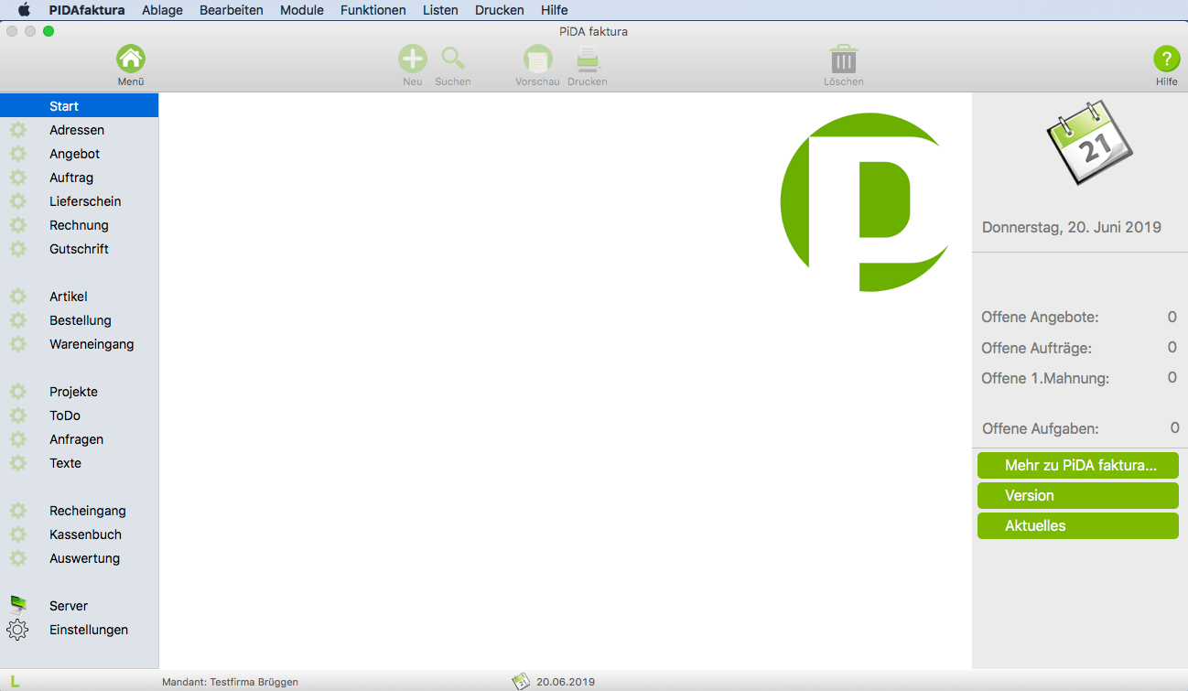Open the Artikel module label
1188x691 pixels.
(x=69, y=297)
